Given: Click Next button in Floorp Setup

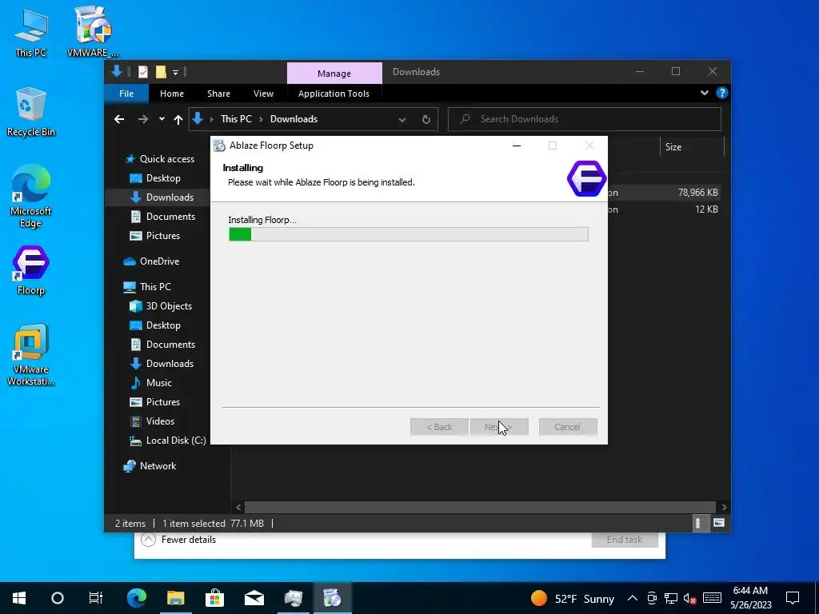Looking at the screenshot, I should 499,427.
